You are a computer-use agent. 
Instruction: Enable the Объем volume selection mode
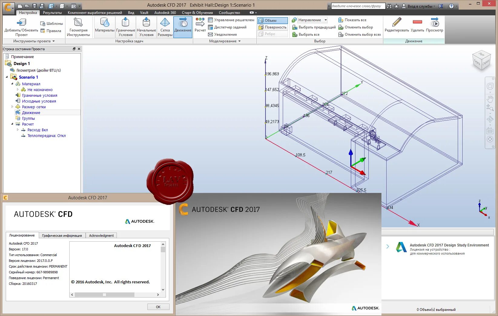click(272, 21)
